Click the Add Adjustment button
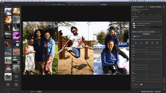Screen dimensions: 166x93 (146, 34)
